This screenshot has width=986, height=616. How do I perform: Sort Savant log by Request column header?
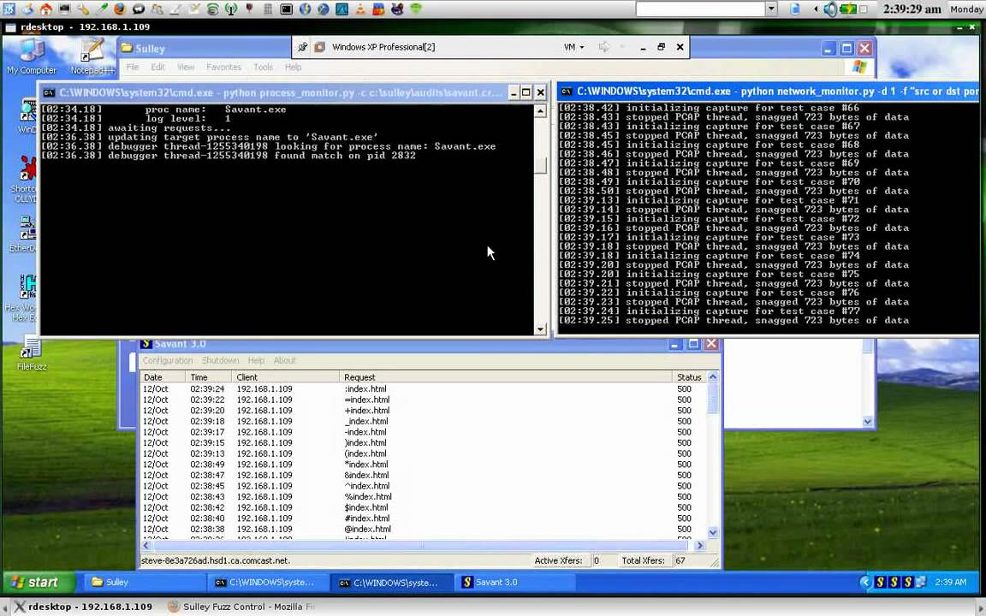click(x=506, y=377)
